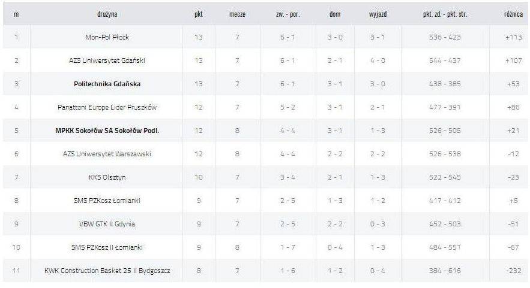Click the 'm' position column header

[16, 14]
